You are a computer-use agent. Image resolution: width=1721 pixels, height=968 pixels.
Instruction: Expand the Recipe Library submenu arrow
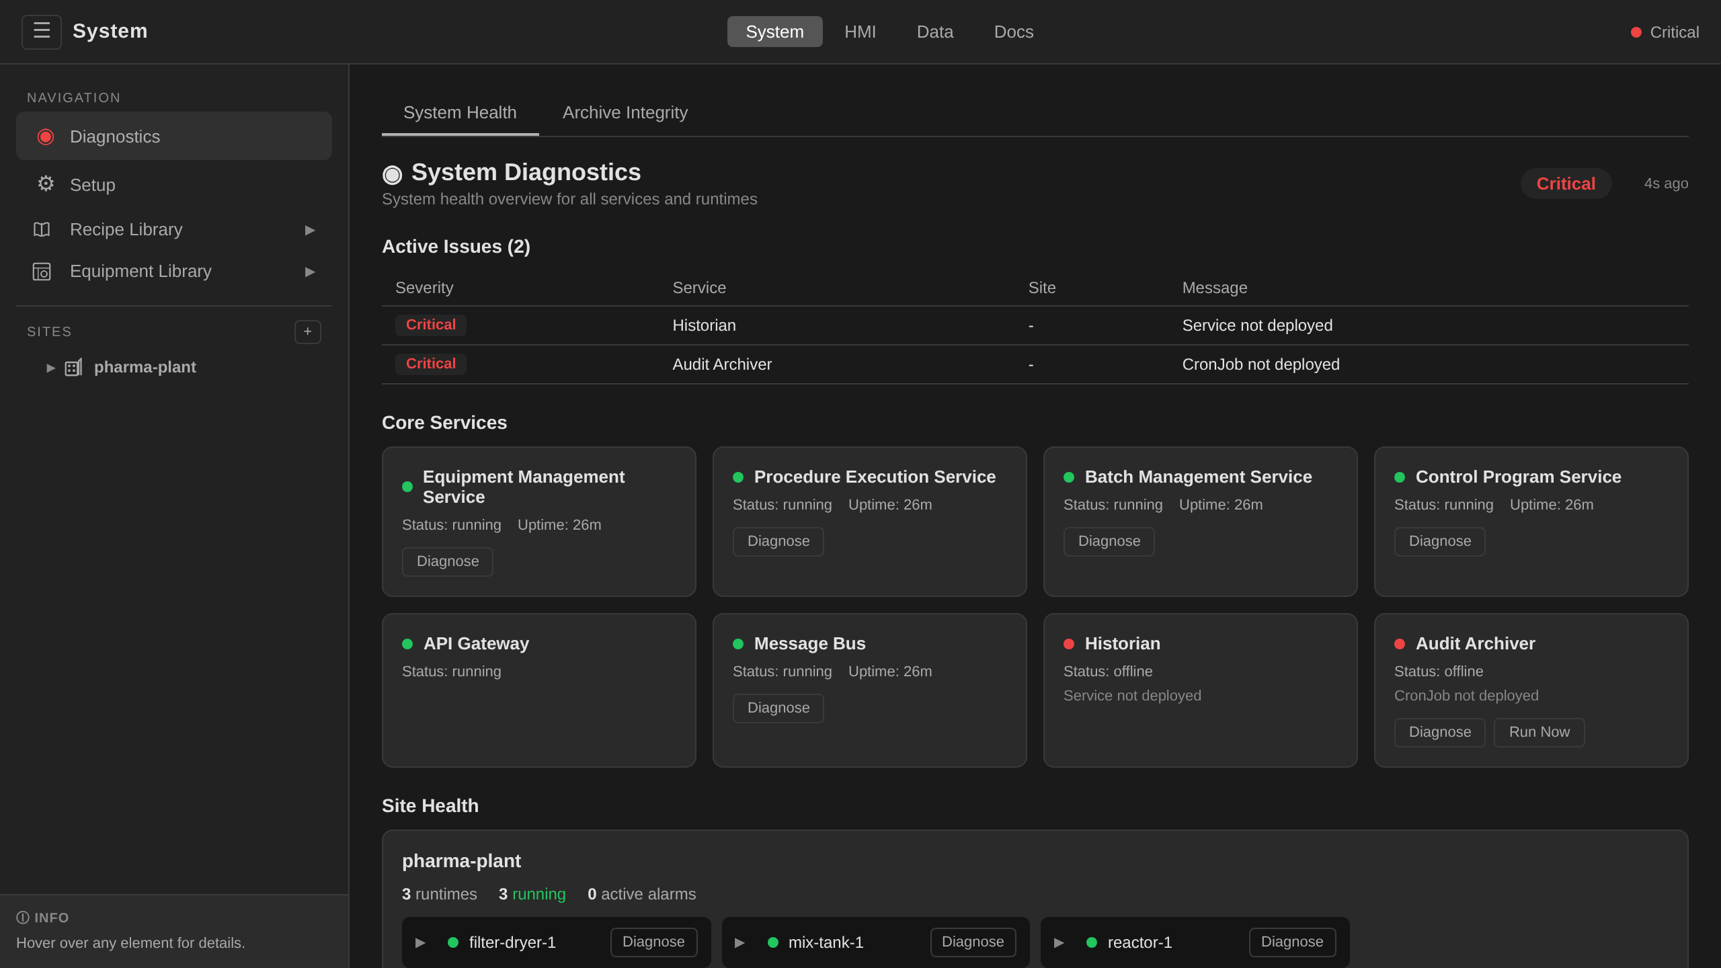tap(310, 230)
